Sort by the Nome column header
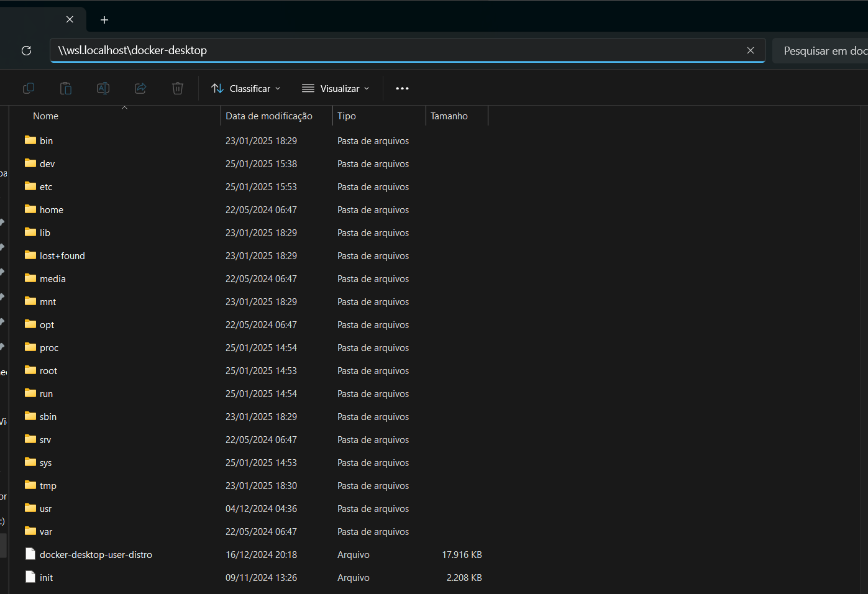 click(121, 116)
